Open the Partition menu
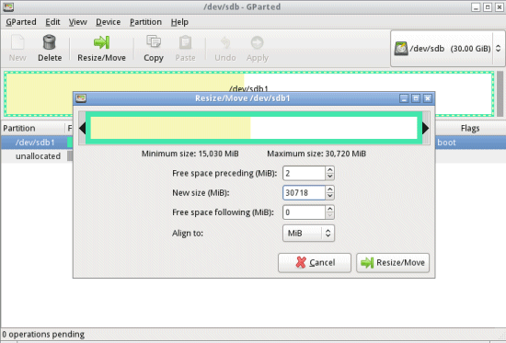This screenshot has width=506, height=343. [x=145, y=22]
